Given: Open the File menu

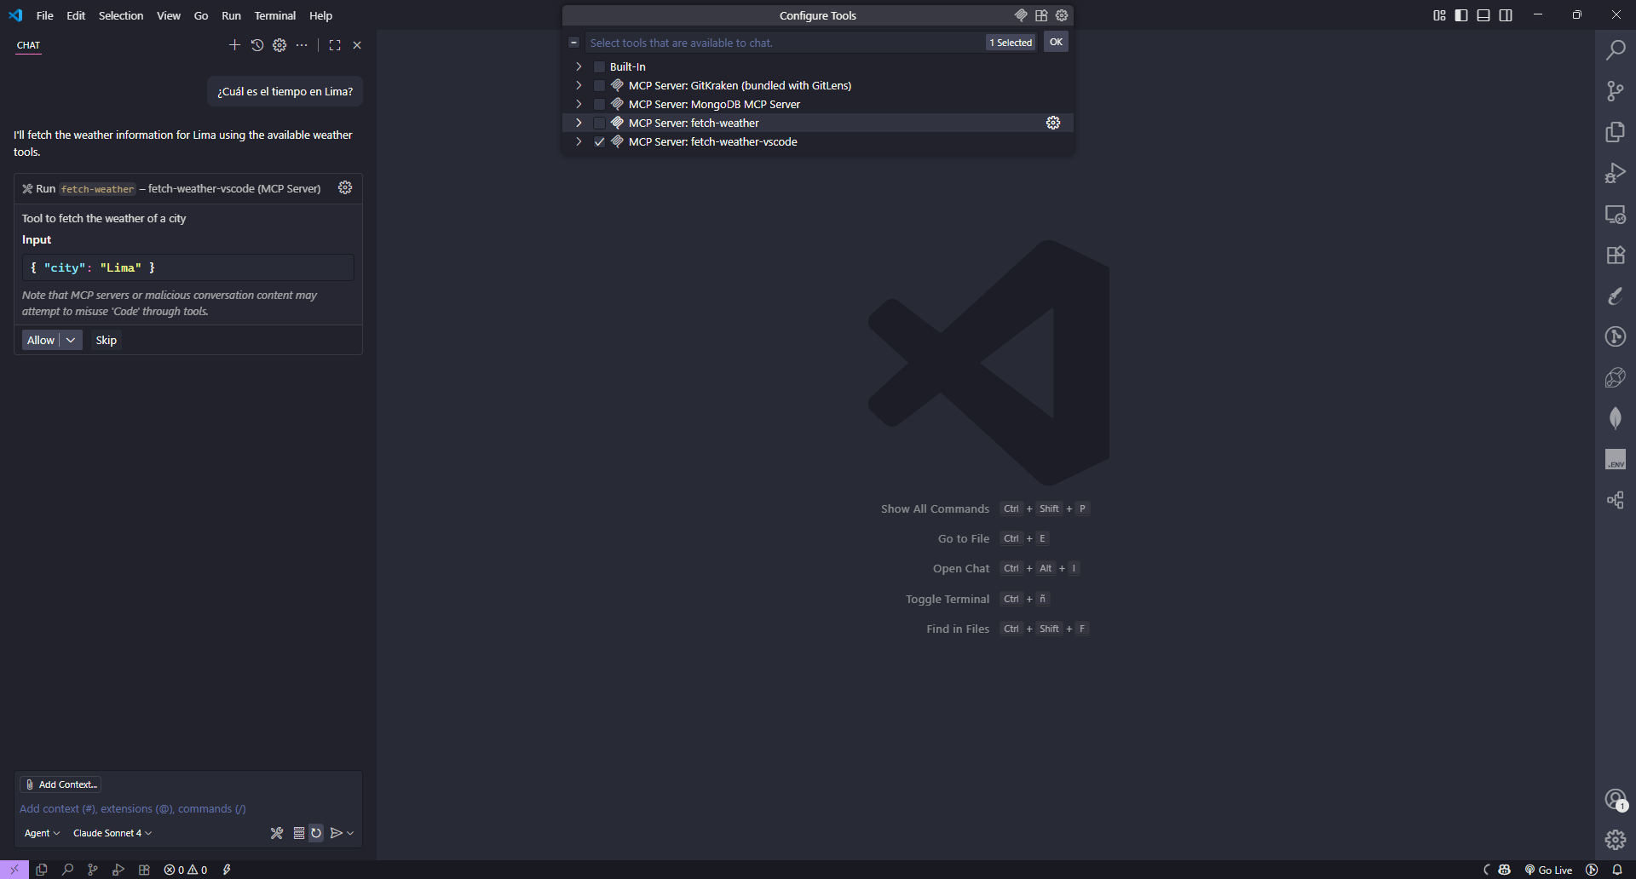Looking at the screenshot, I should [45, 15].
